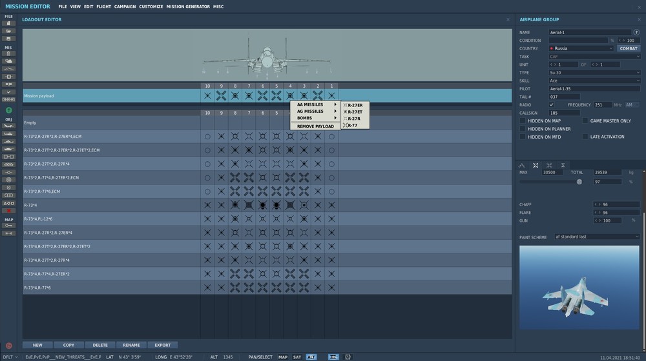The image size is (646, 361).
Task: Click the key-shaped icon under MAP
Action: click(8, 226)
